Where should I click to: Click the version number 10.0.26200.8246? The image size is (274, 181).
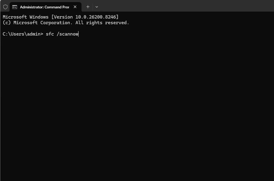pos(97,17)
